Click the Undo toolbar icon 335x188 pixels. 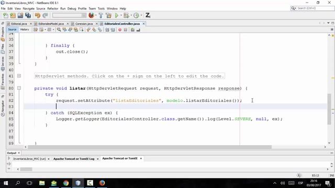(x=38, y=15)
